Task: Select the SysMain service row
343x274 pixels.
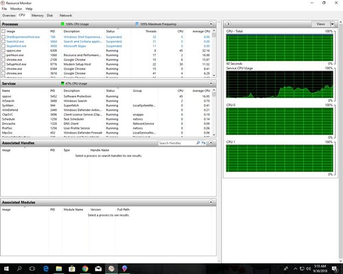Action: 106,105
